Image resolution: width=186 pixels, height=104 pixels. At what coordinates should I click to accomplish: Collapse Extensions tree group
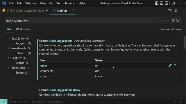9,68
